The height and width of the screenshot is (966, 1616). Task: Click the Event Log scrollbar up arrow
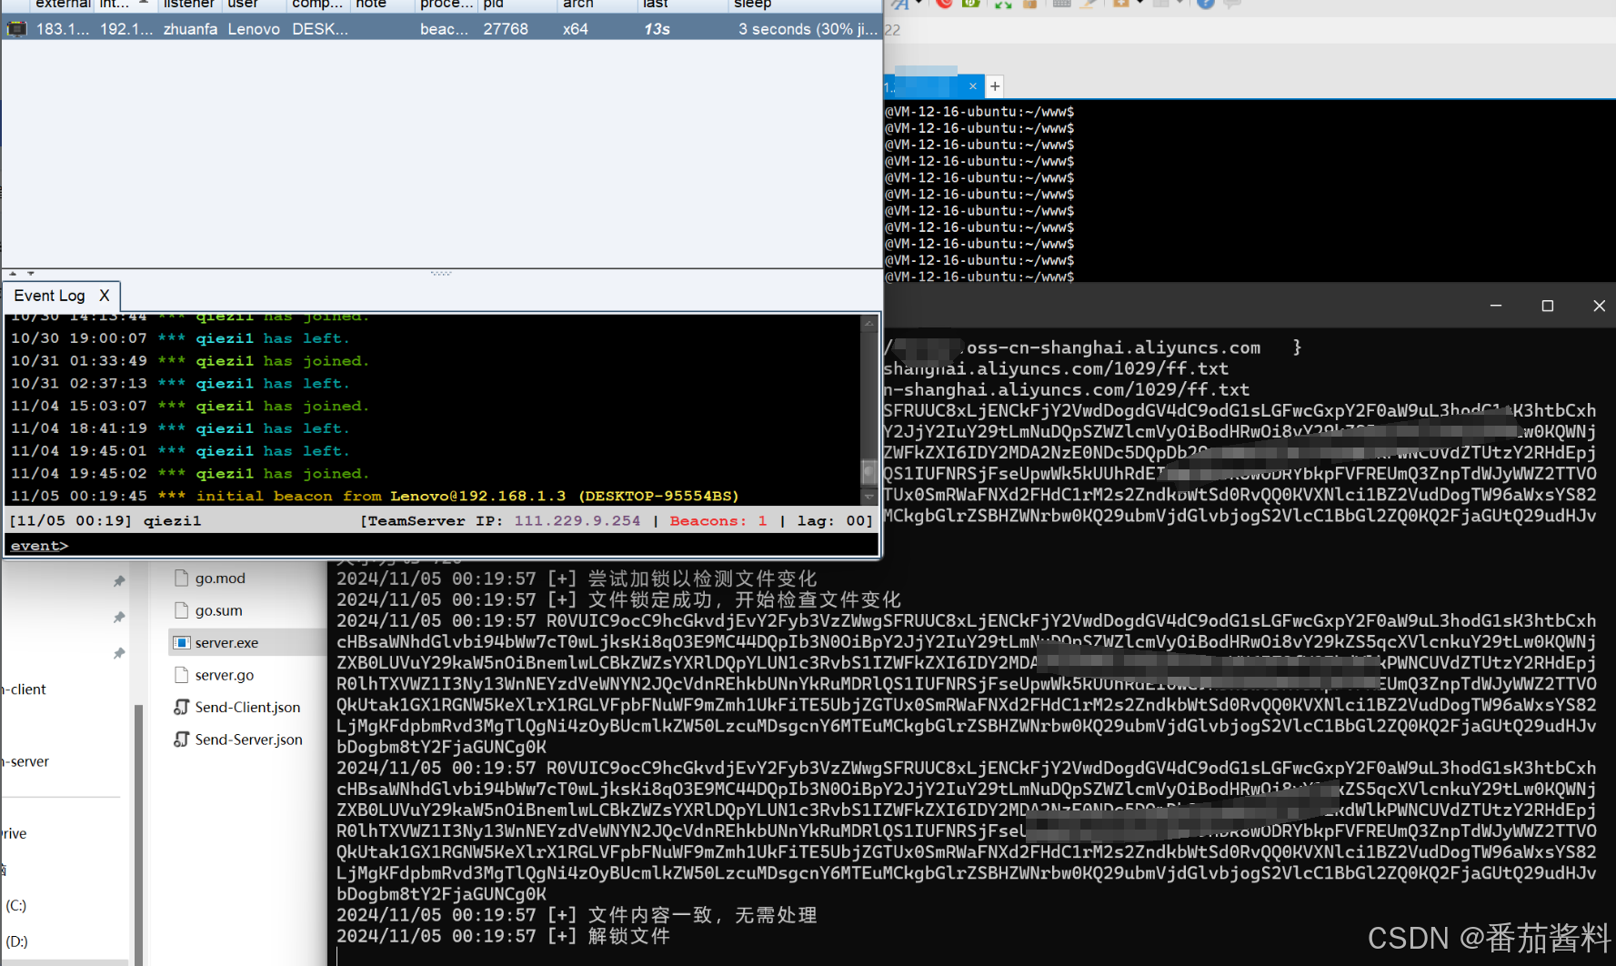(868, 322)
